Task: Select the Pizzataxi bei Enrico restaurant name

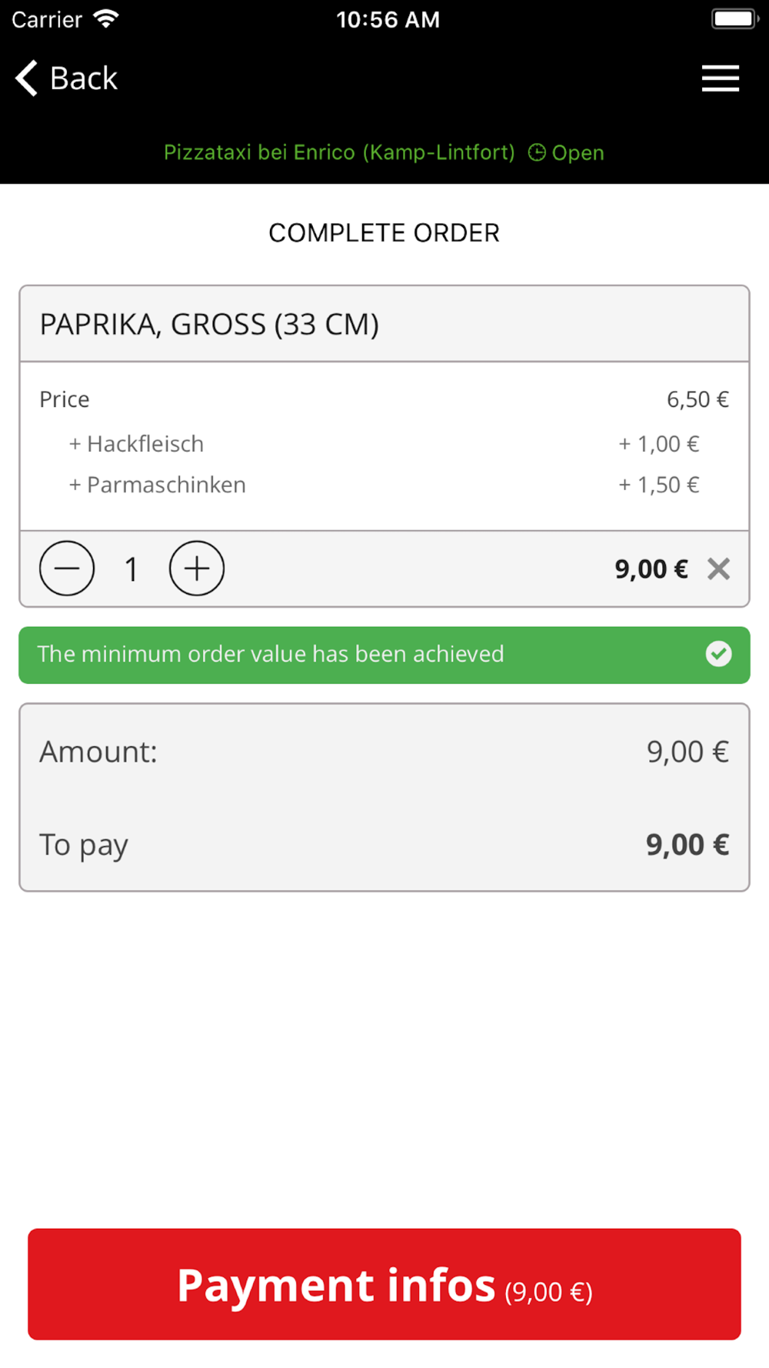Action: (339, 152)
